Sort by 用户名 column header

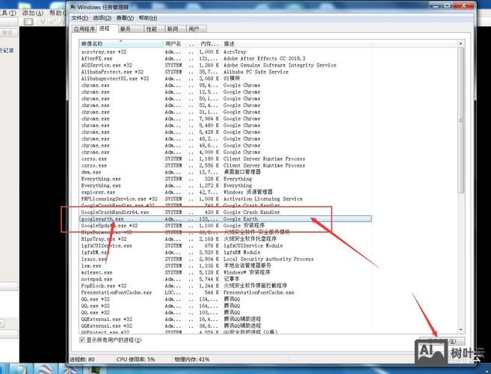pos(173,43)
